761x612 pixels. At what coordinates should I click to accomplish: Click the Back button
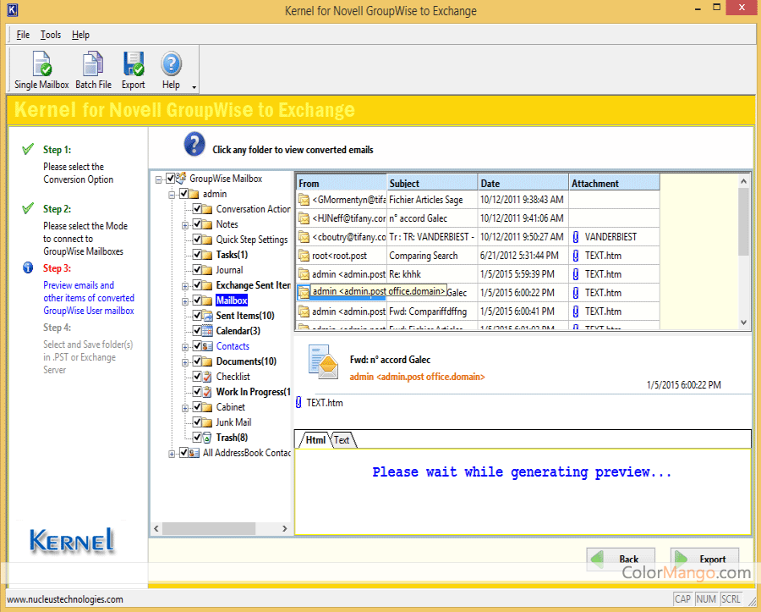621,559
